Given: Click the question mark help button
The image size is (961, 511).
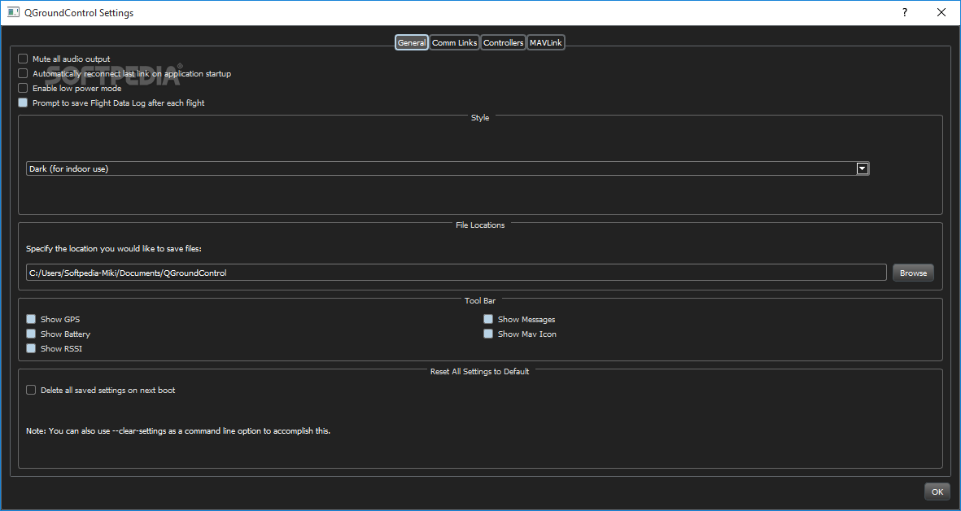Looking at the screenshot, I should click(x=905, y=12).
